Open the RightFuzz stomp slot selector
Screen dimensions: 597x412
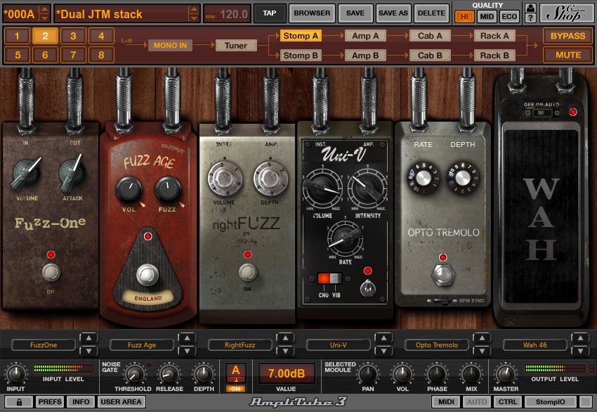pyautogui.click(x=240, y=345)
